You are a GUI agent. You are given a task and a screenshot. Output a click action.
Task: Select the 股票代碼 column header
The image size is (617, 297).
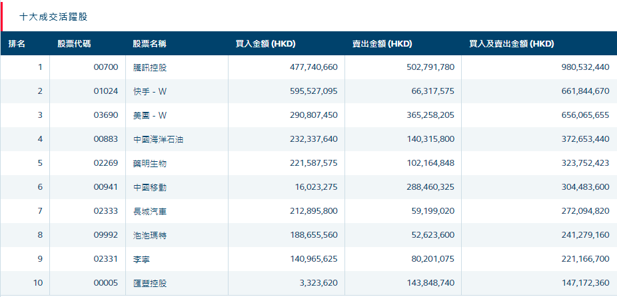pos(74,44)
